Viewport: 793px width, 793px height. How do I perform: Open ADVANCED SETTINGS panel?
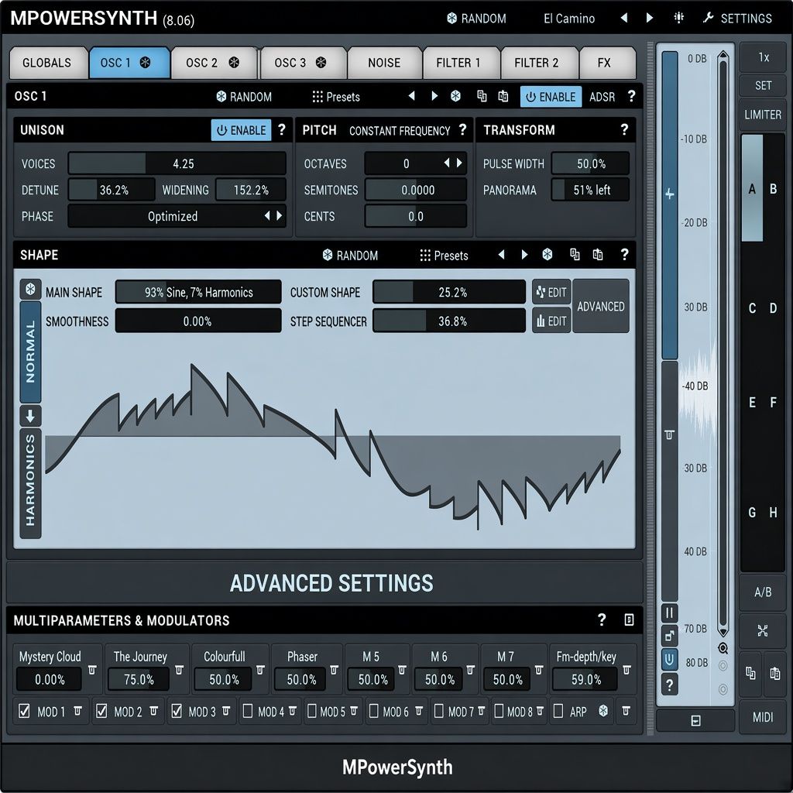click(324, 582)
